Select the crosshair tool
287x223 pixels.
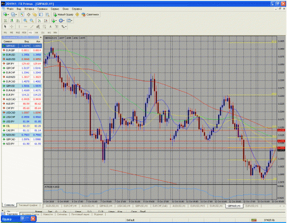(x=11, y=27)
